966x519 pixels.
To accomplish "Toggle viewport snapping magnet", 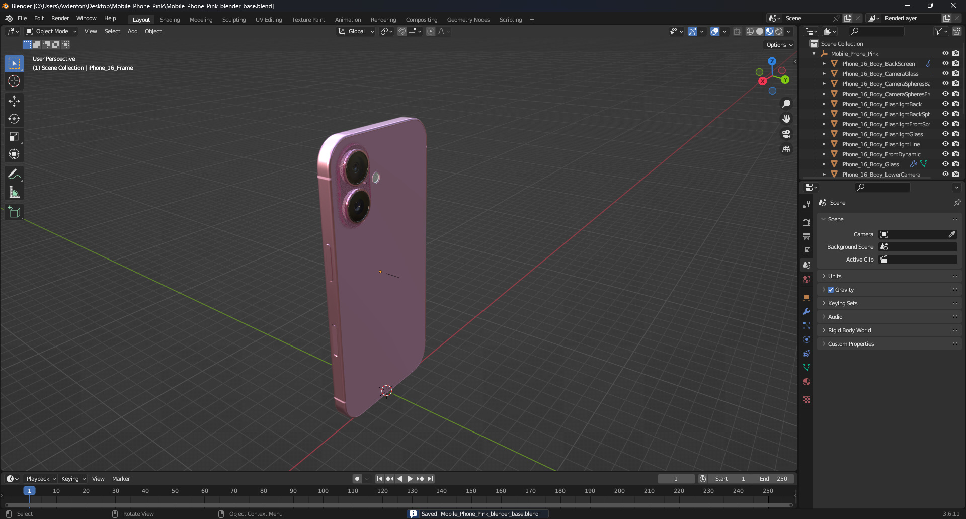I will coord(402,31).
